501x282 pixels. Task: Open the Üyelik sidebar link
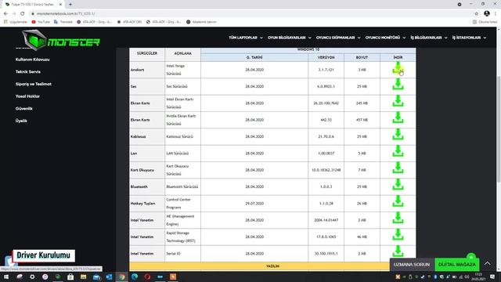(21, 121)
